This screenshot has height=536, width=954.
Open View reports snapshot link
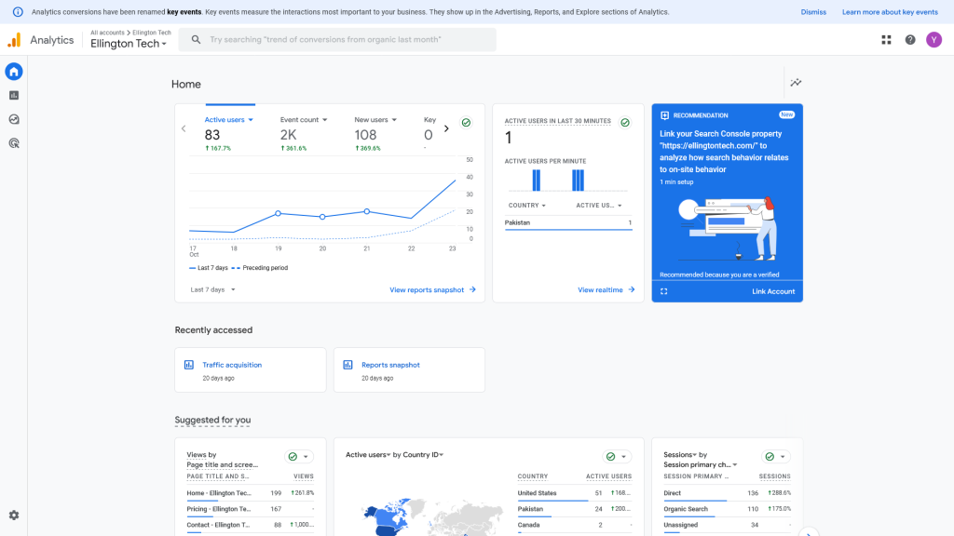(x=432, y=290)
